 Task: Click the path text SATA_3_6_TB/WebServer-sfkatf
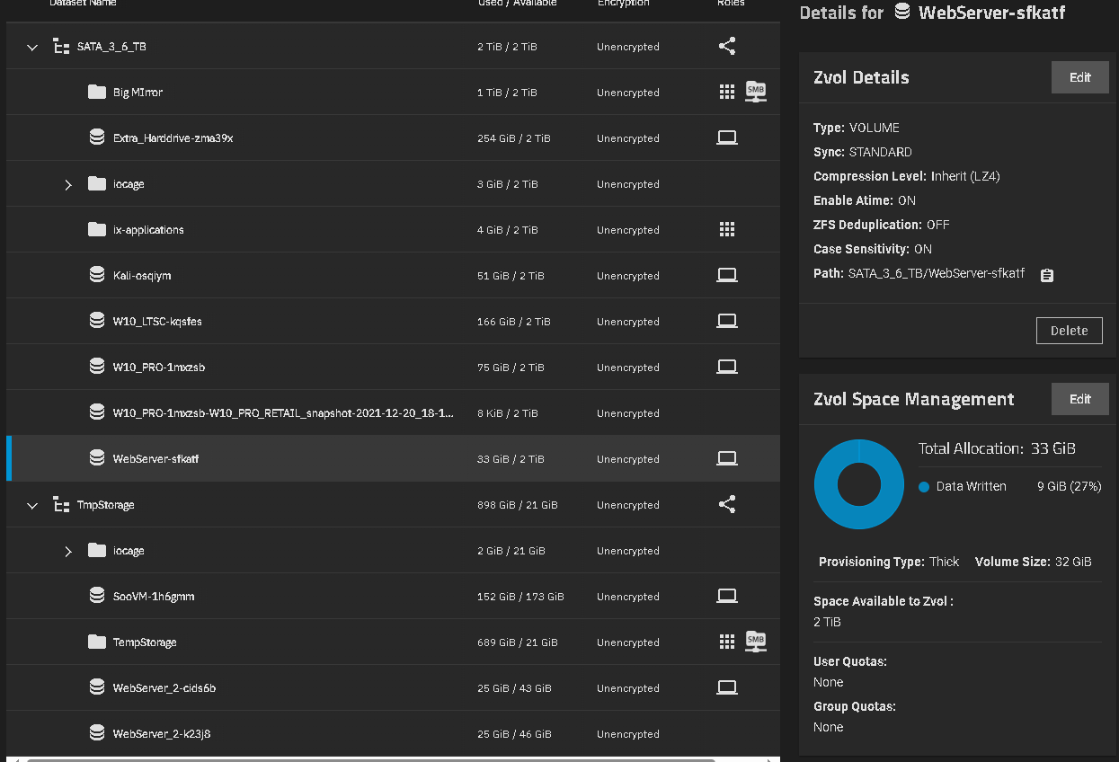937,273
